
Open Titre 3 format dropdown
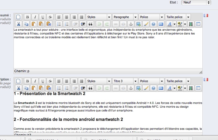[x=125, y=81]
